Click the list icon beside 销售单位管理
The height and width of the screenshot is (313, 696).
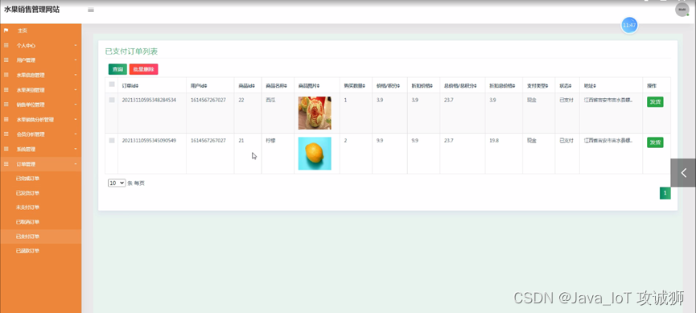(6, 105)
